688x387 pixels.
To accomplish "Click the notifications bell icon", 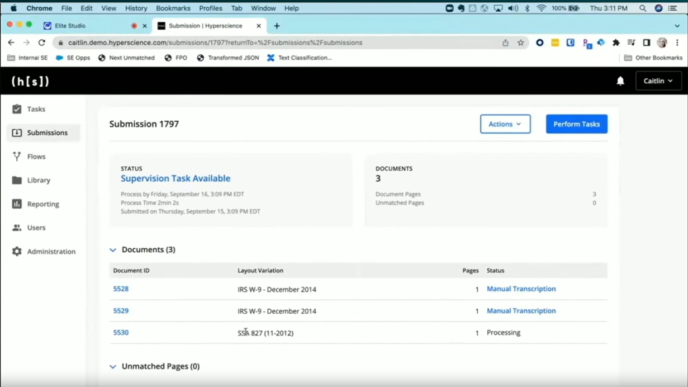I will [x=620, y=81].
